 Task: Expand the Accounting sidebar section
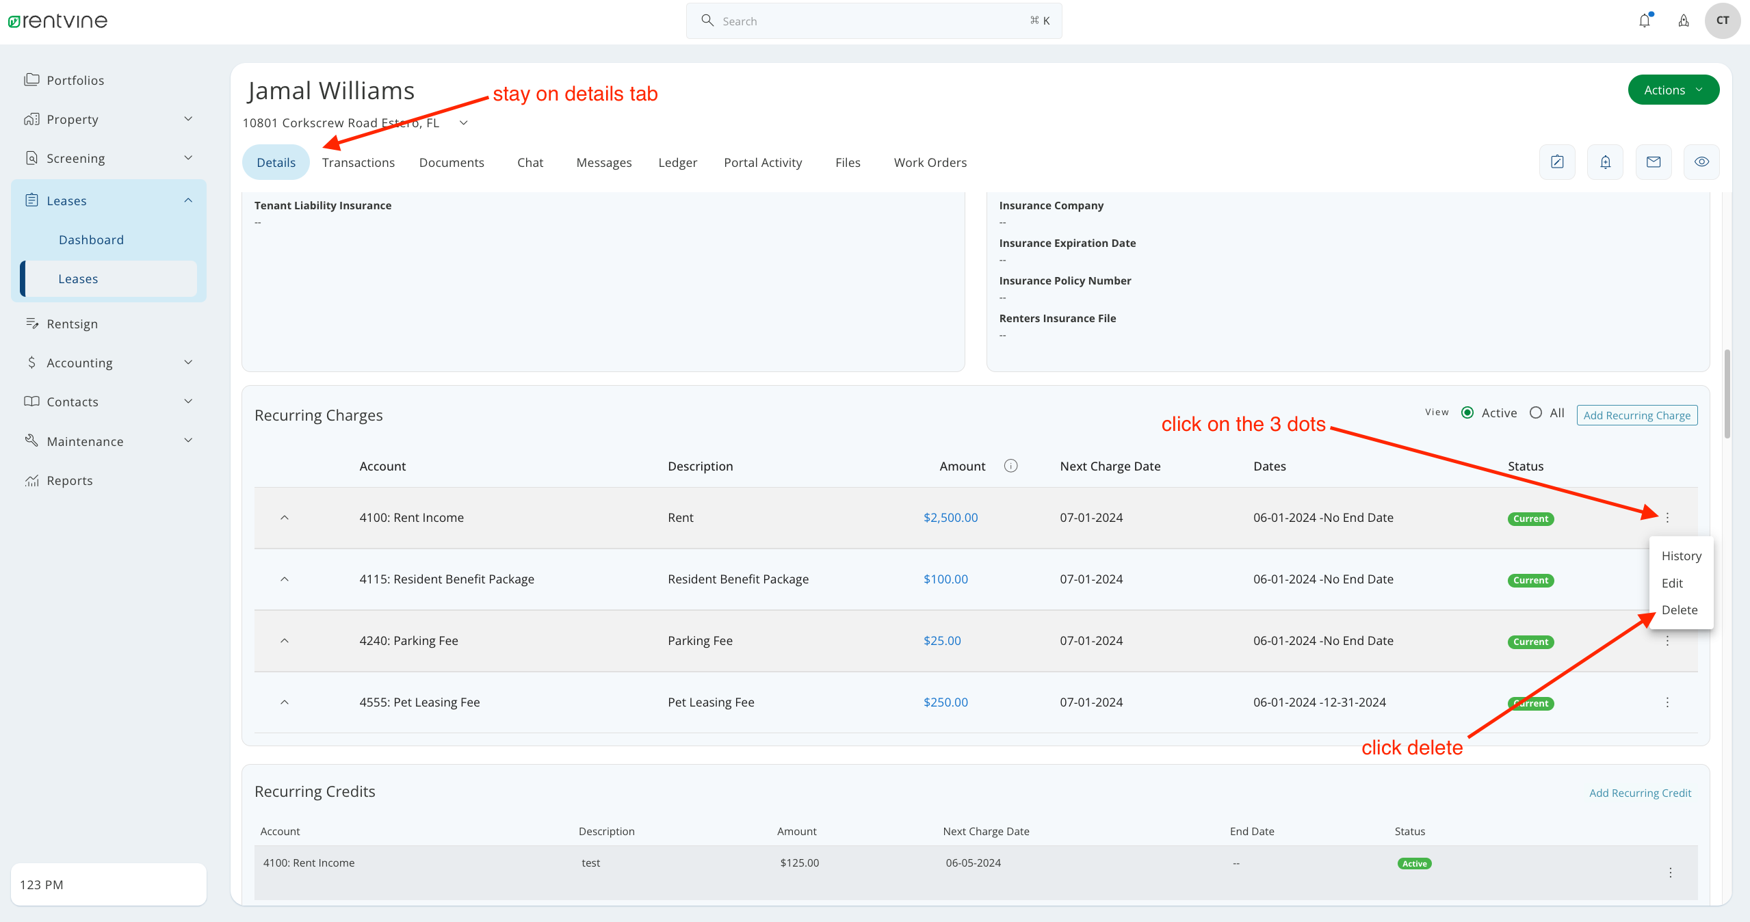click(79, 363)
